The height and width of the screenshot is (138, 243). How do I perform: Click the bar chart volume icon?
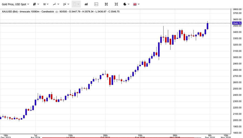tap(86, 4)
